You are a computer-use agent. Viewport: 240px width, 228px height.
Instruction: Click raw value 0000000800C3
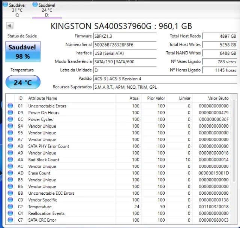(214, 220)
